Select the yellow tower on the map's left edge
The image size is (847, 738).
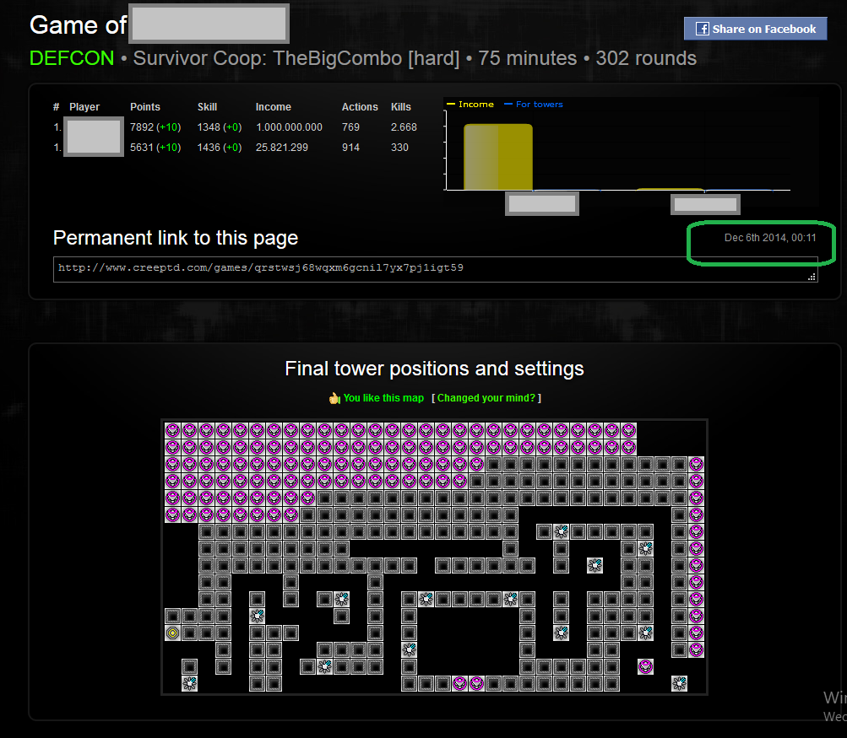pyautogui.click(x=172, y=633)
